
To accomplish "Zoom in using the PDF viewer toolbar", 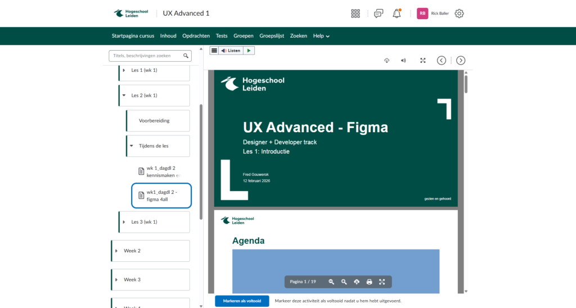I will tap(344, 282).
